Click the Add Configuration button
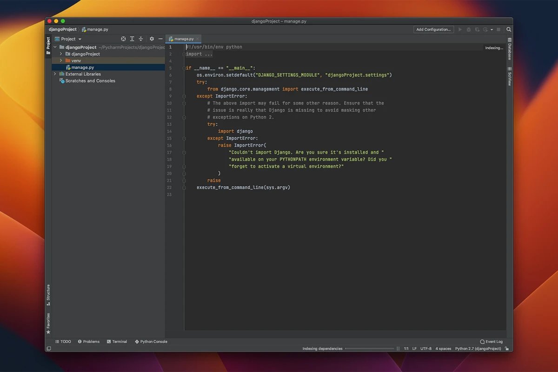This screenshot has height=372, width=558. (433, 29)
